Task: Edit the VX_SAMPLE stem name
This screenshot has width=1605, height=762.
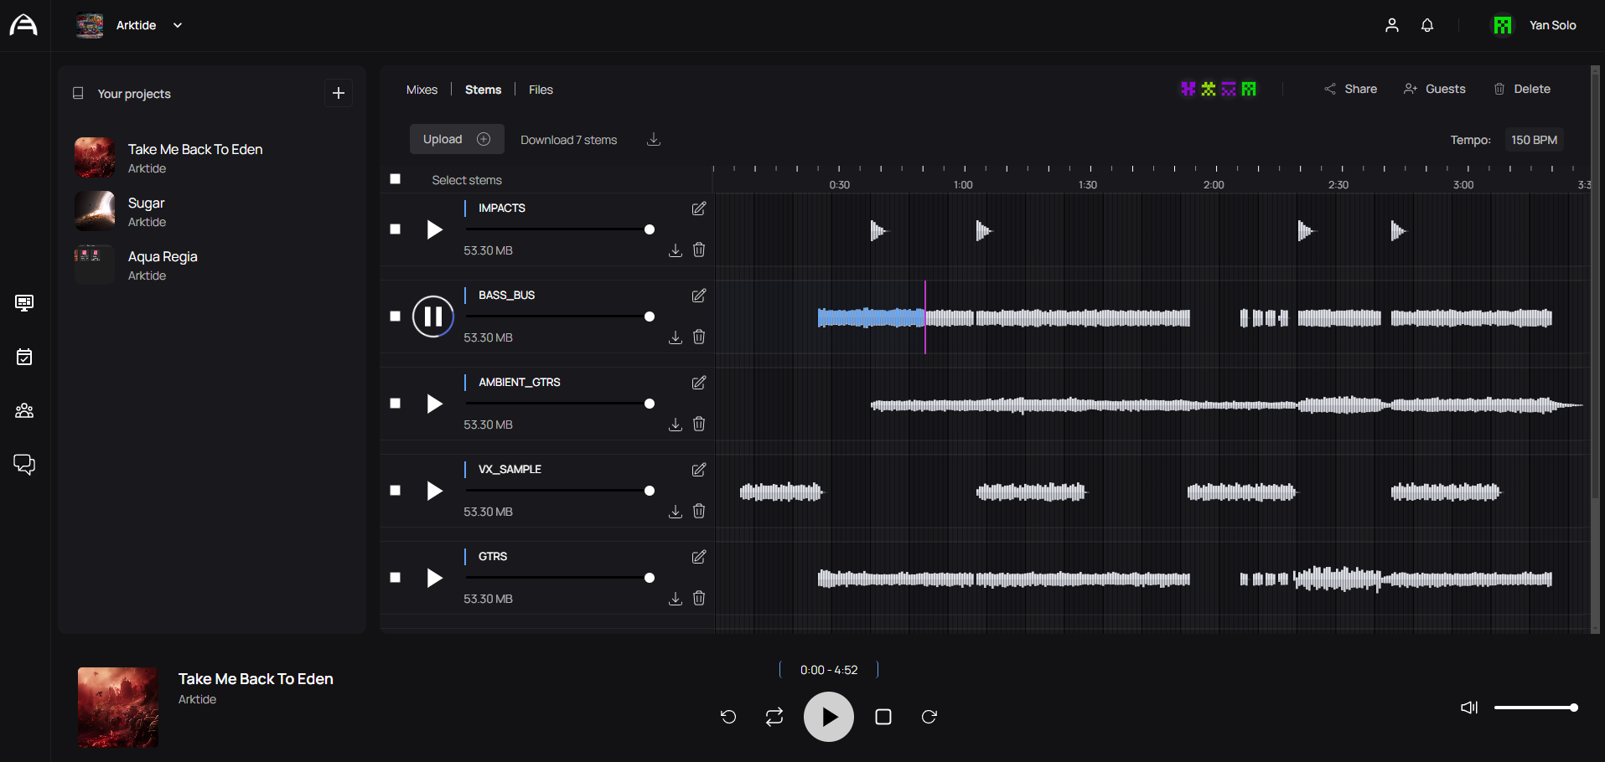Action: pyautogui.click(x=699, y=470)
